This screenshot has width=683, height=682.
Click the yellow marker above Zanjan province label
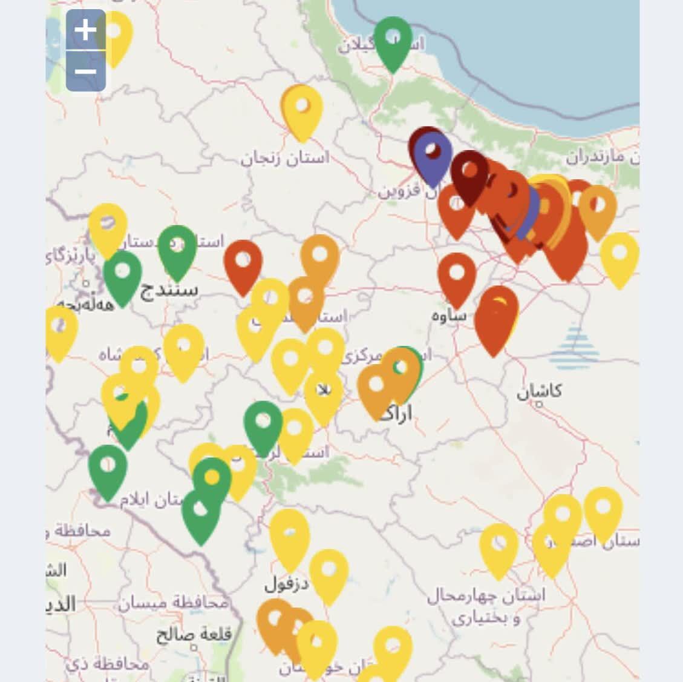301,109
